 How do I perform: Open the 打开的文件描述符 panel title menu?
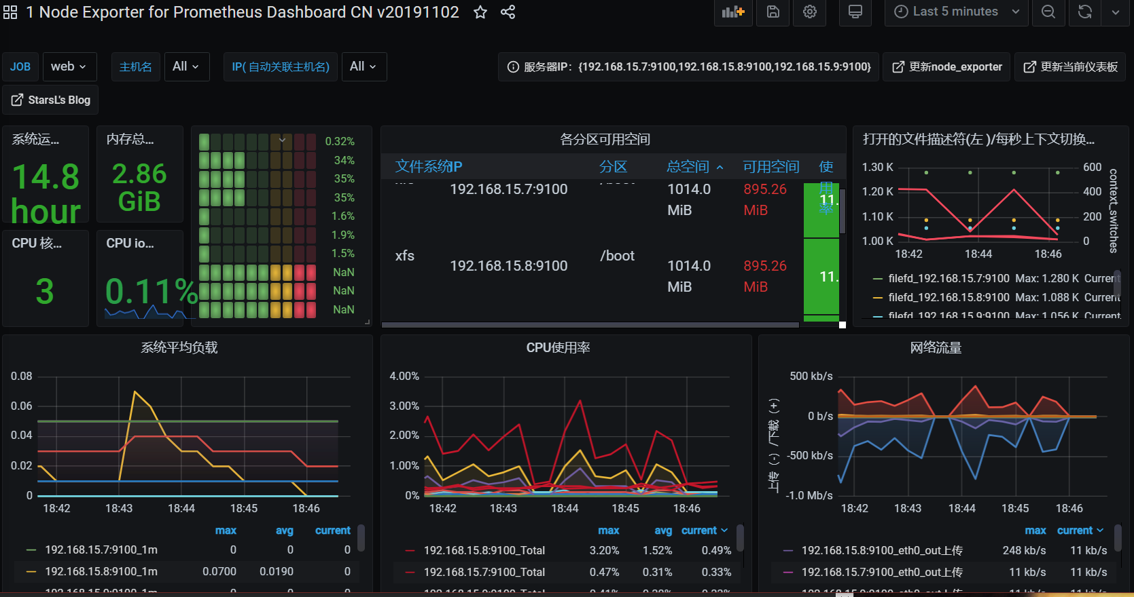coord(978,139)
